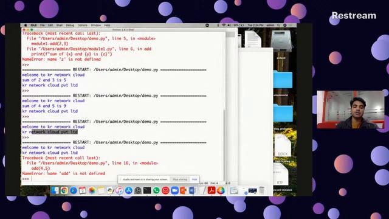Select the DOCX file on desktop

point(283,146)
